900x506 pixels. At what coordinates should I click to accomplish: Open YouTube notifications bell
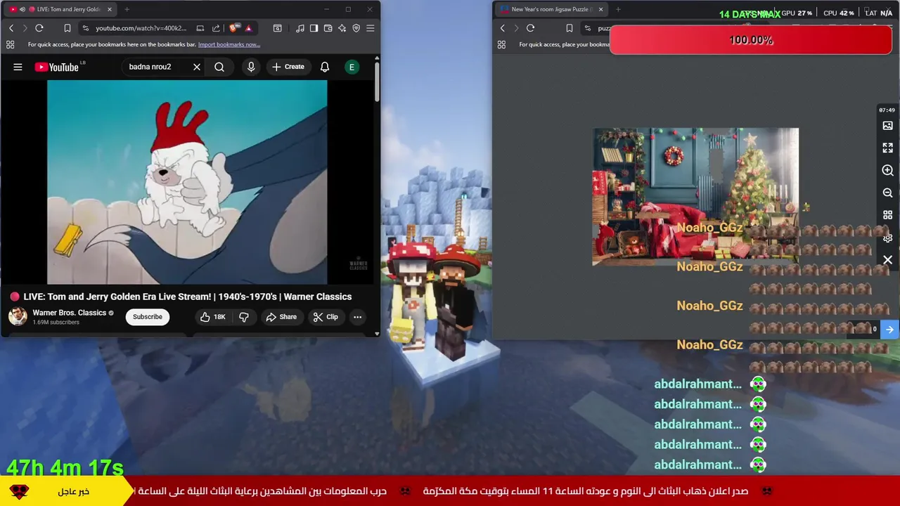click(x=325, y=67)
